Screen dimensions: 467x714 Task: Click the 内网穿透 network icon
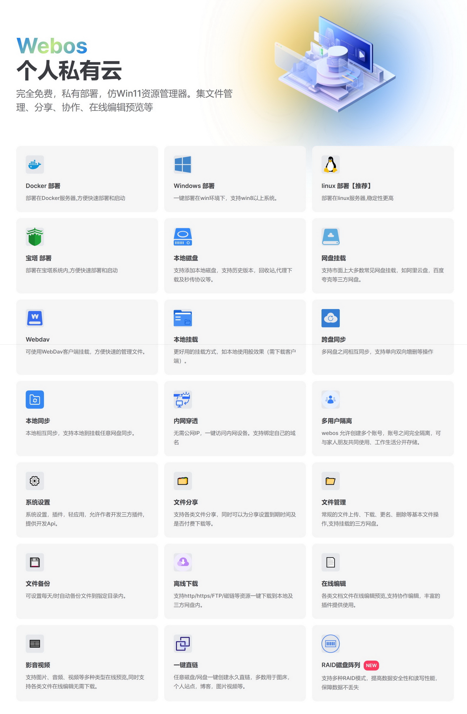tap(183, 399)
